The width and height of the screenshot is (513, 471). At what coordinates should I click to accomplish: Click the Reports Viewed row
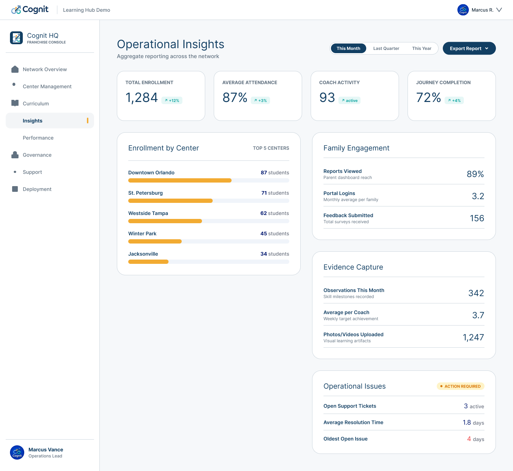tap(404, 174)
